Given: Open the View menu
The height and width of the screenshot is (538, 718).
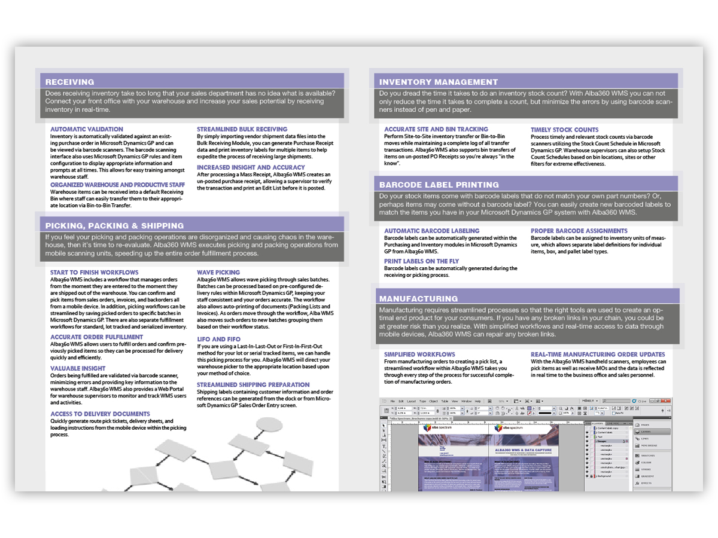Looking at the screenshot, I should (455, 401).
